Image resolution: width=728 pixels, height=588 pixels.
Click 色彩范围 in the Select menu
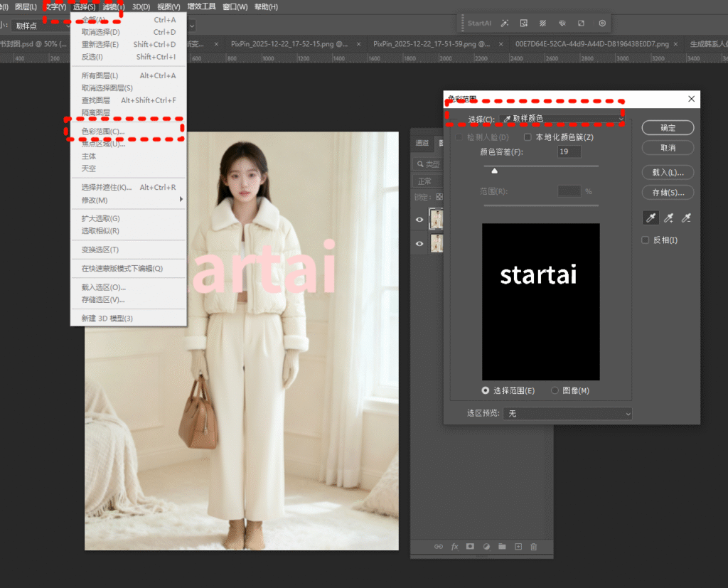tap(103, 132)
